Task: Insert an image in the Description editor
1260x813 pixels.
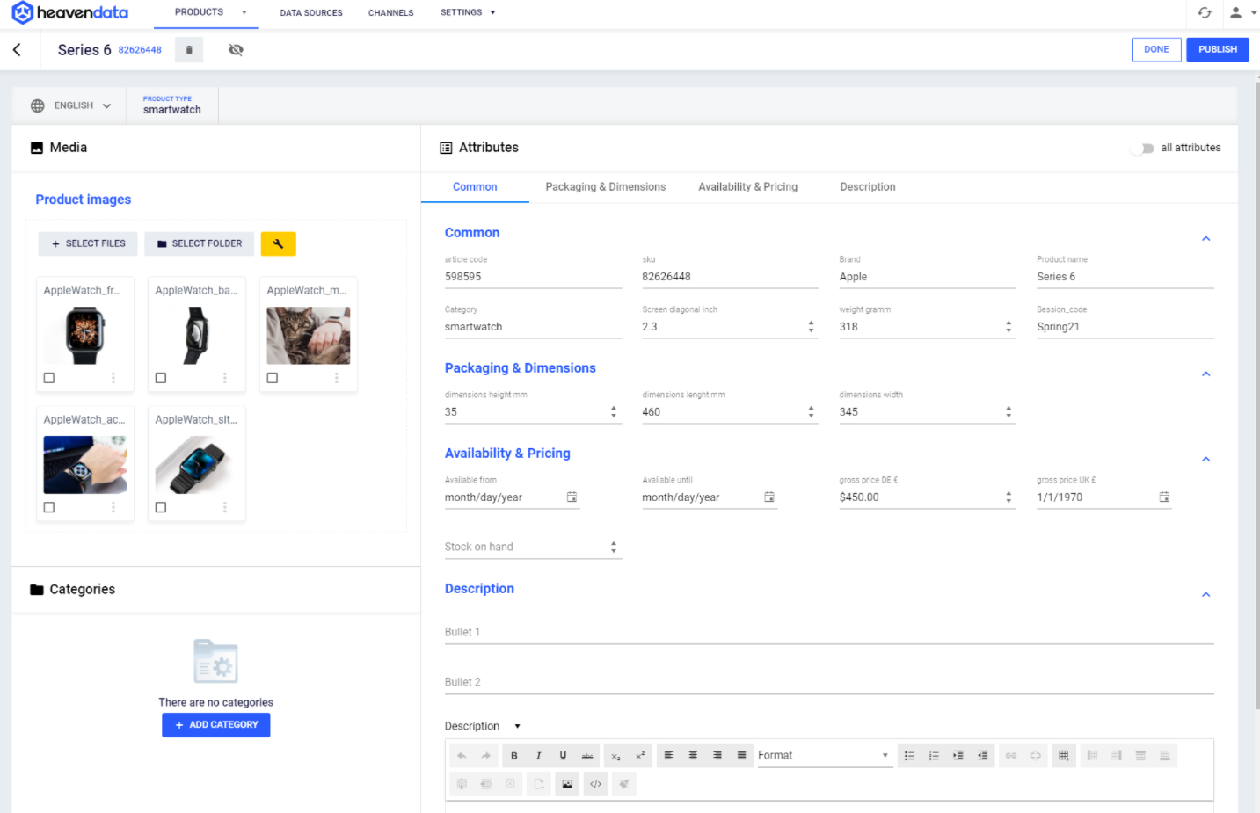Action: [567, 783]
